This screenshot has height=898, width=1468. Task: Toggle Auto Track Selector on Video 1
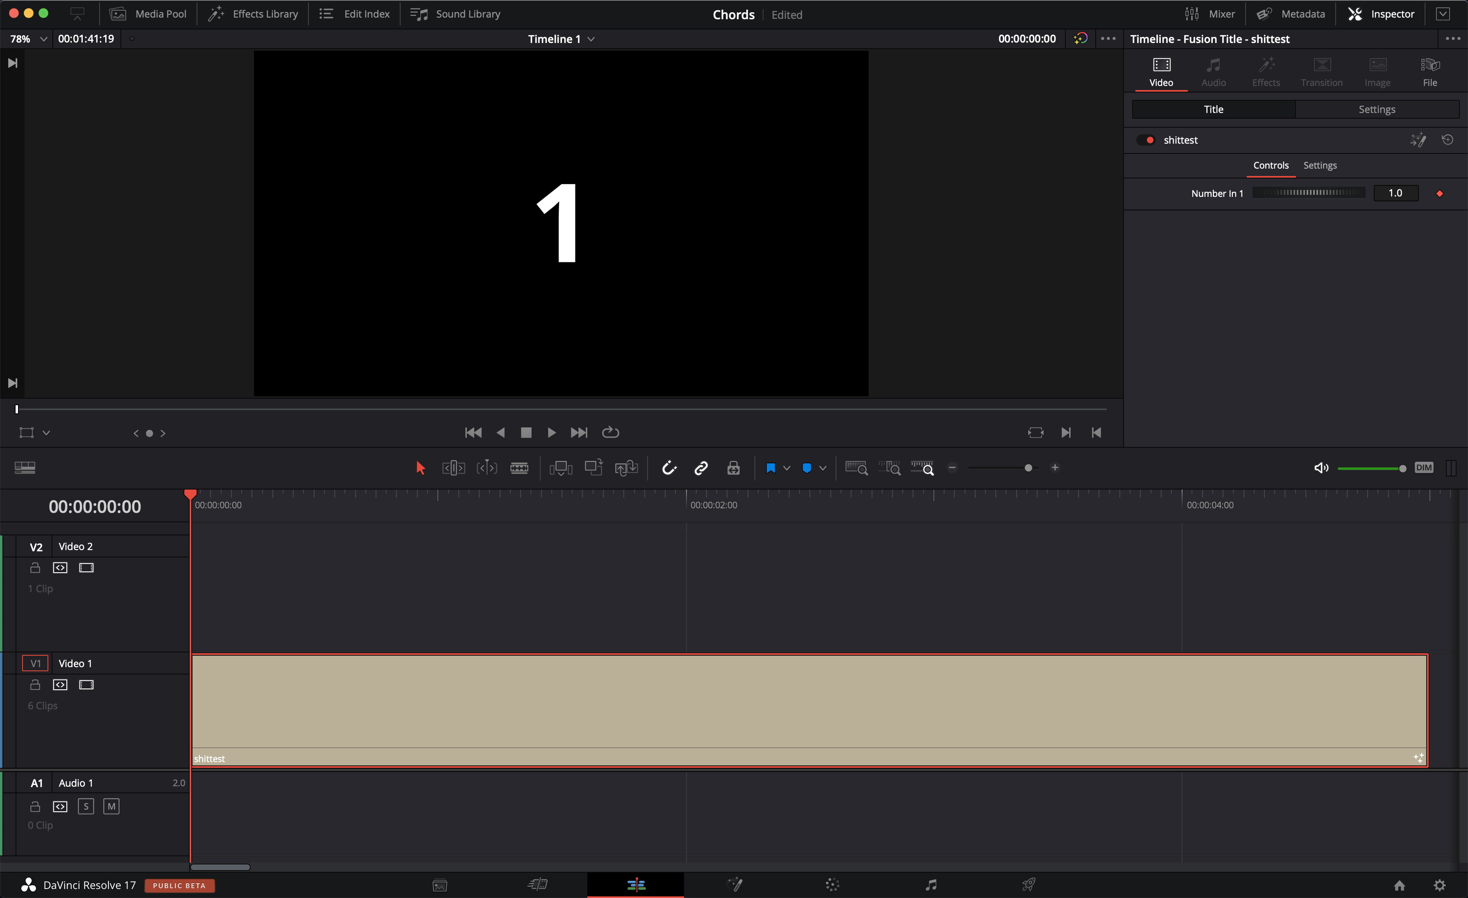pos(60,685)
